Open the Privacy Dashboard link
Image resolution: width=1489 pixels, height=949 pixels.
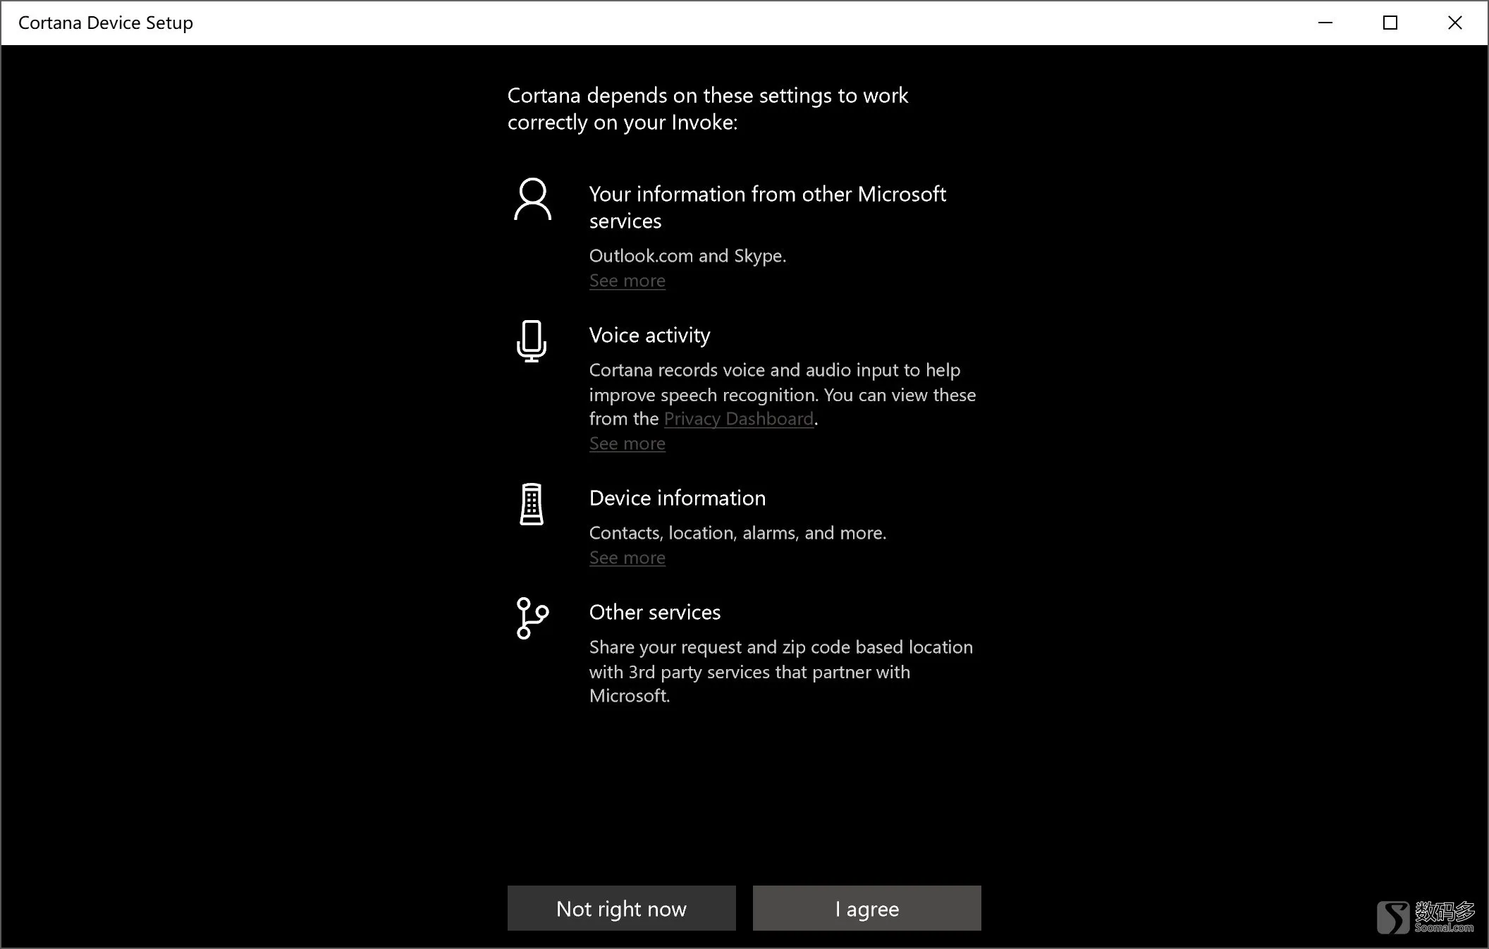[739, 419]
